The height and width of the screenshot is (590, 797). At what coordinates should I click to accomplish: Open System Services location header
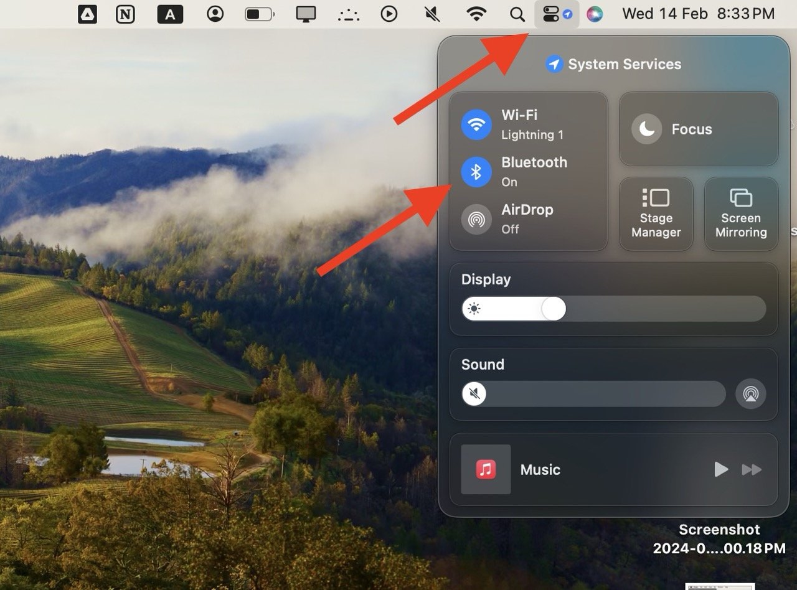[x=613, y=63]
